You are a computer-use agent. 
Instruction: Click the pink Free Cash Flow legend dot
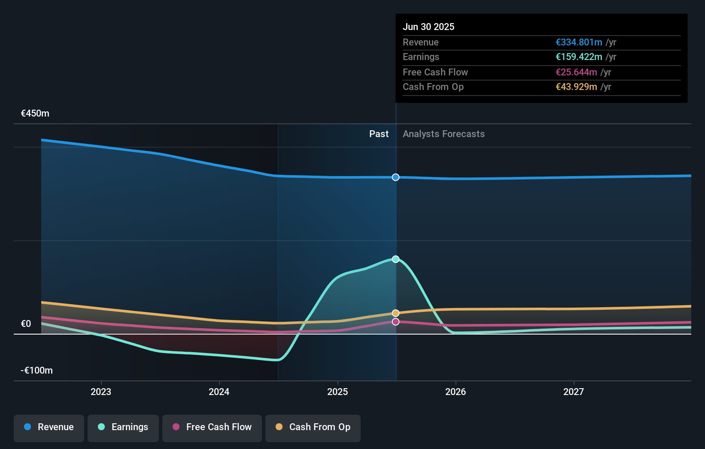(x=176, y=427)
